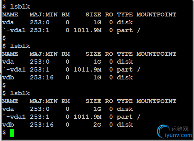Click the 253:16 value in second output

(42, 77)
